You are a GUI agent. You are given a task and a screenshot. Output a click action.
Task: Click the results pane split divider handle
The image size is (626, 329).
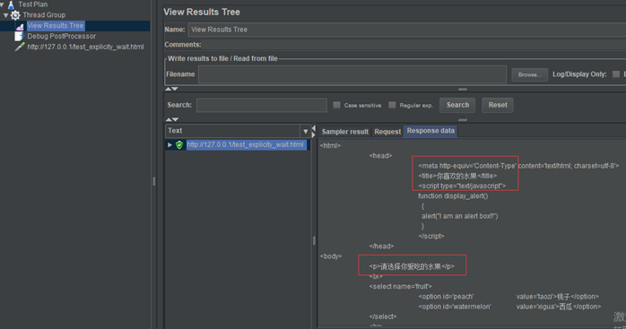click(314, 240)
